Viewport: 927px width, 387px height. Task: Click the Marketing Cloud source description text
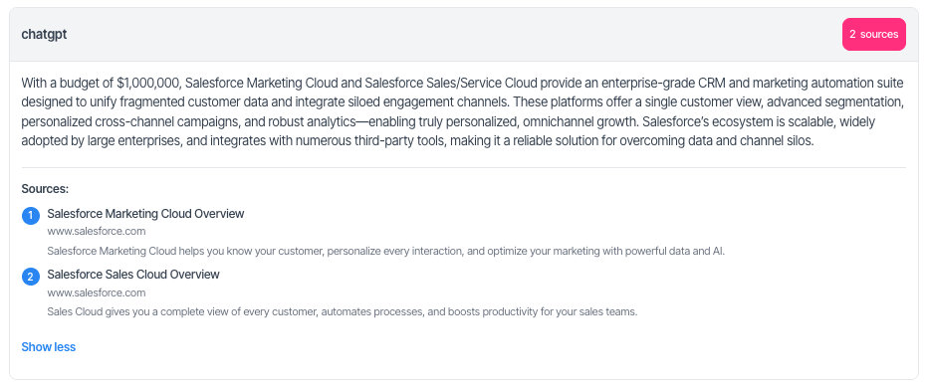pyautogui.click(x=385, y=251)
